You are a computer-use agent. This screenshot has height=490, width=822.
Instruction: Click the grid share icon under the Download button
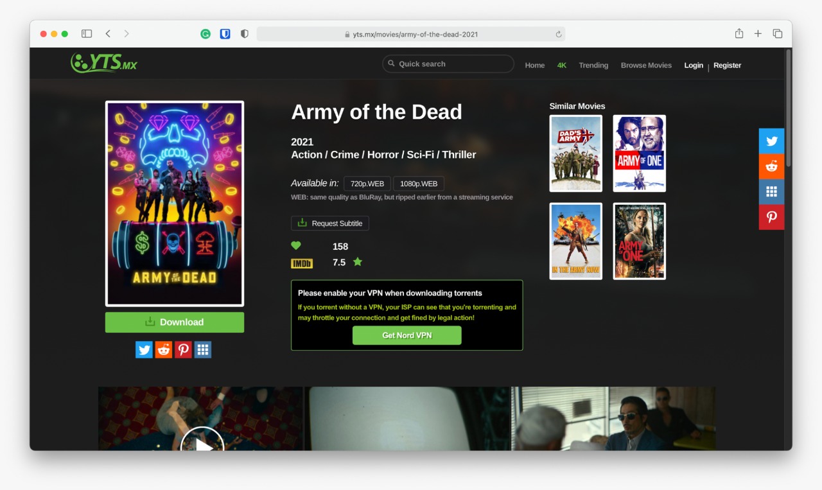(x=203, y=349)
